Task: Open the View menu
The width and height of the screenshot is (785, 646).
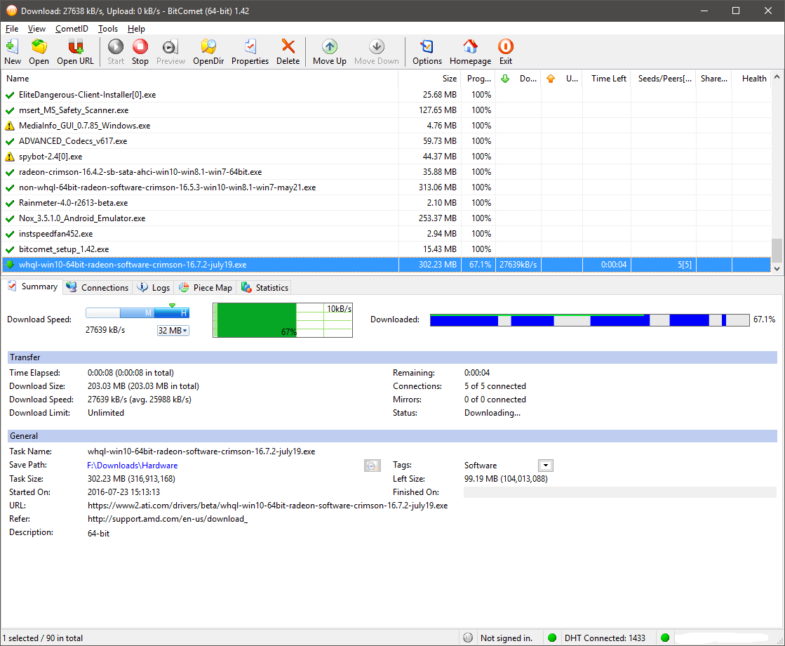Action: (x=36, y=29)
